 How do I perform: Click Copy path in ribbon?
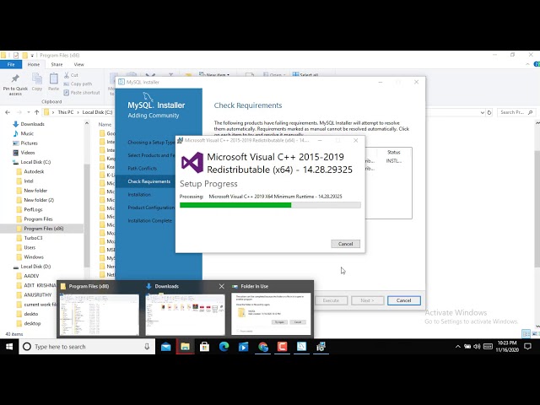pyautogui.click(x=78, y=84)
